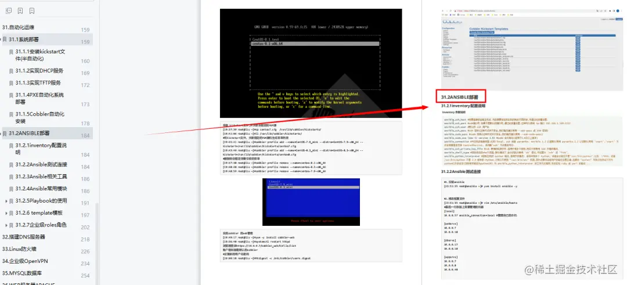Open 31.1.1安装kickstart文件(半自动化) outline entry
The image size is (627, 285).
point(41,55)
